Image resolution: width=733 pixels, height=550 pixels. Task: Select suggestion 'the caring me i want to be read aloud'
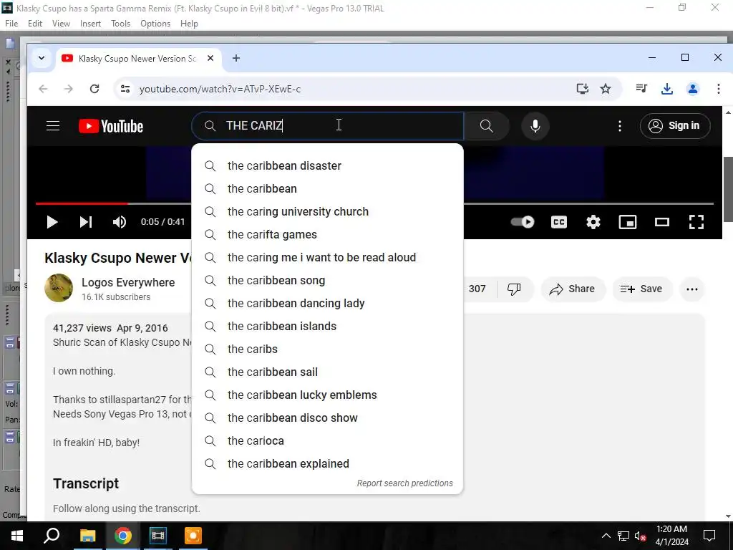(327, 258)
